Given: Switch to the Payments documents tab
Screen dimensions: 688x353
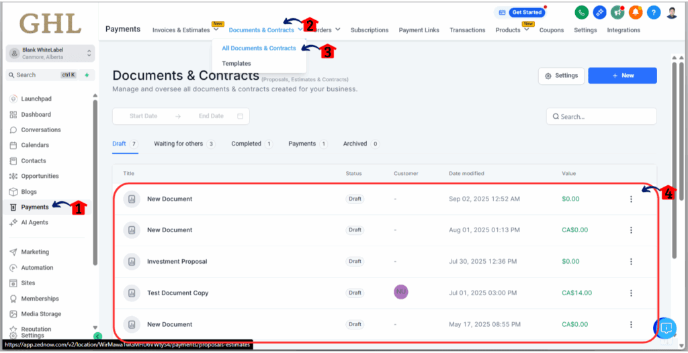Looking at the screenshot, I should click(x=308, y=144).
